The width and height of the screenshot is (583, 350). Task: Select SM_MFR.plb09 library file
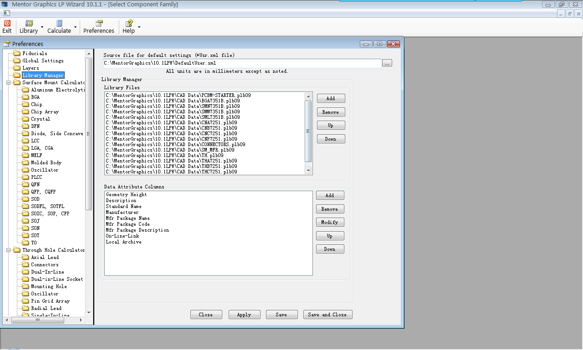tap(170, 150)
